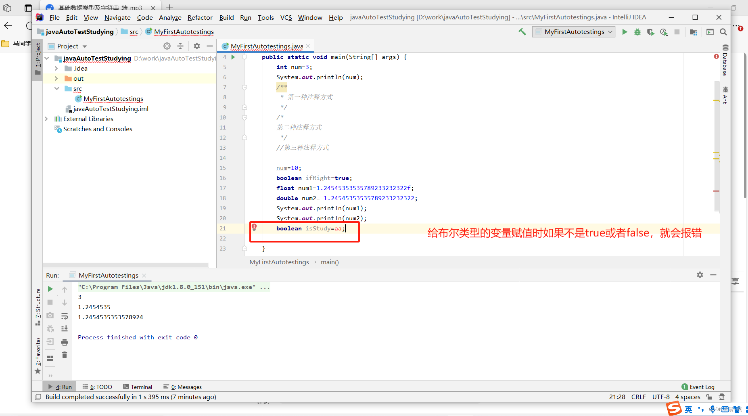Expand External Libraries node

point(46,119)
